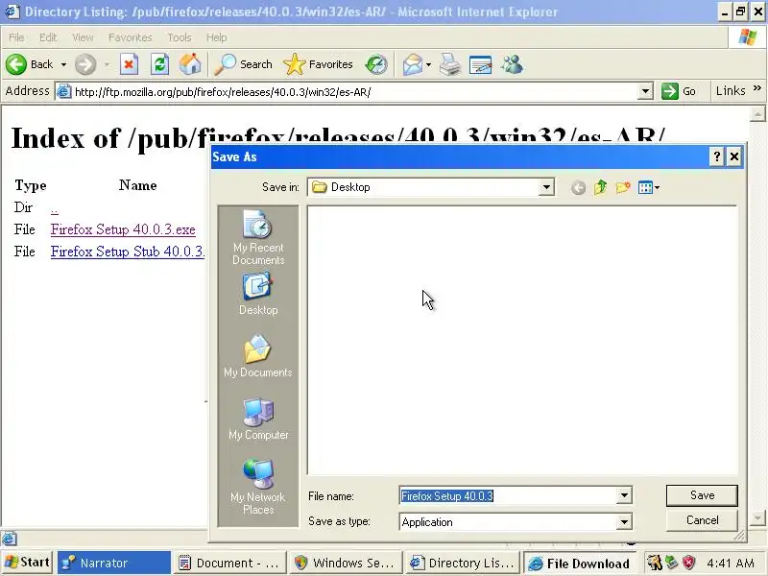Switch to Document taskbar button
Image resolution: width=768 pixels, height=576 pixels.
click(x=231, y=563)
